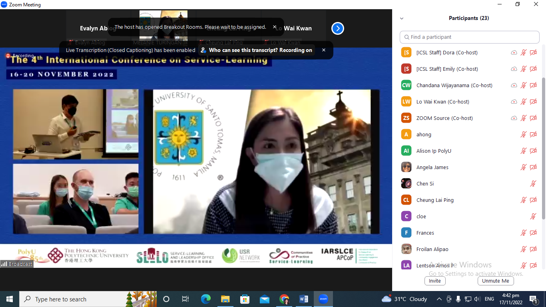Select participant cloe in the list
Viewport: 546px width, 307px height.
[469, 216]
